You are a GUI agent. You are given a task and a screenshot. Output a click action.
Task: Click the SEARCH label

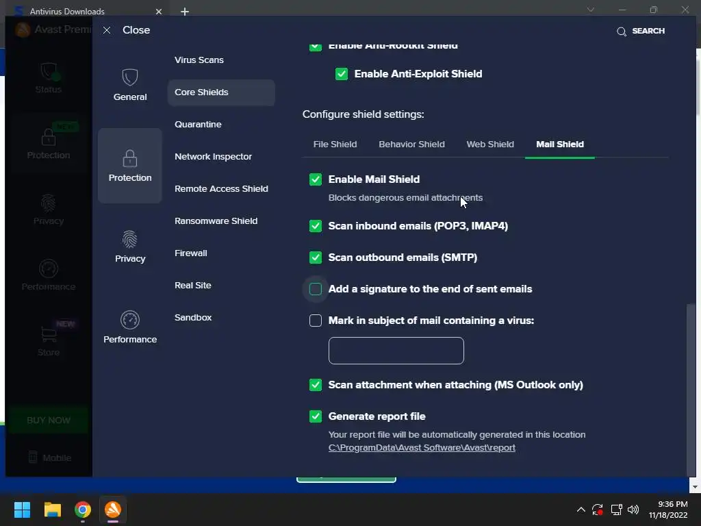648,31
